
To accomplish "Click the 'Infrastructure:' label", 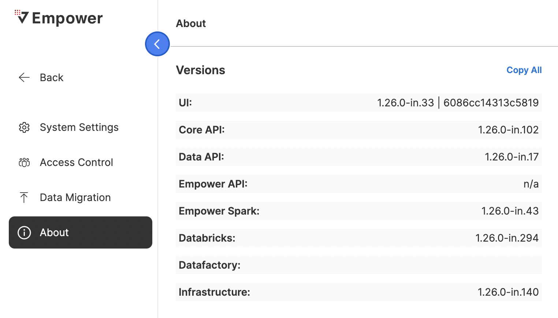I will [214, 292].
